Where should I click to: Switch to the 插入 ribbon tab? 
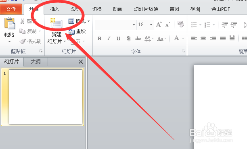click(54, 9)
